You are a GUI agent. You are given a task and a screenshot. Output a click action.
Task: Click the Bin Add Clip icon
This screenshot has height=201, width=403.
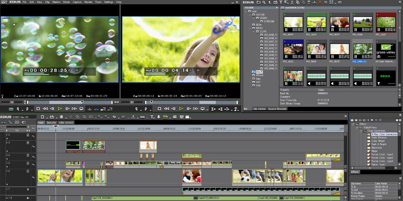[275, 3]
